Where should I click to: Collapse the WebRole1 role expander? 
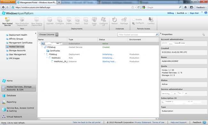(x=47, y=58)
